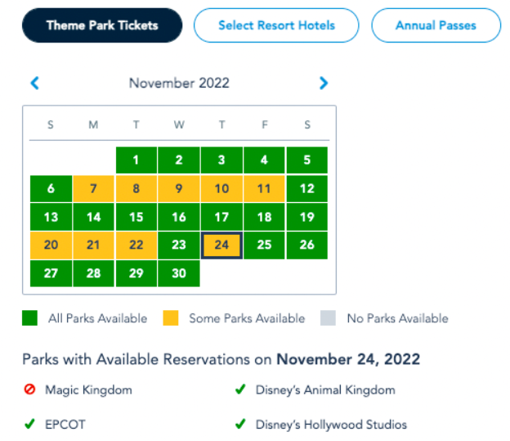
Task: Click the November 2022 month heading
Action: [179, 83]
